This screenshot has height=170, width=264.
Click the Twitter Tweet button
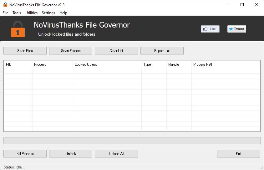point(237,29)
